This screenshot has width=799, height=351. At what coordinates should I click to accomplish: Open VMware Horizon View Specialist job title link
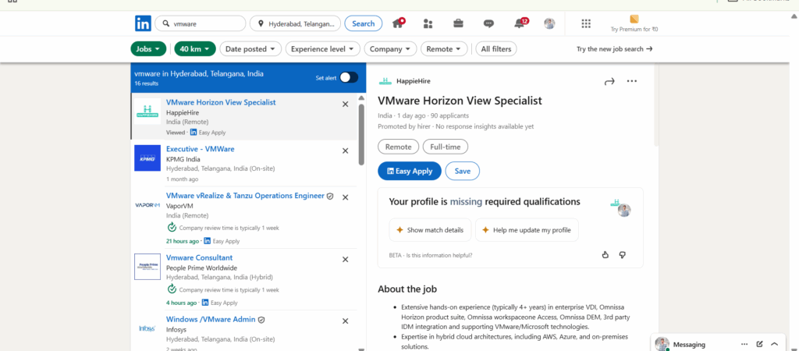pyautogui.click(x=221, y=102)
